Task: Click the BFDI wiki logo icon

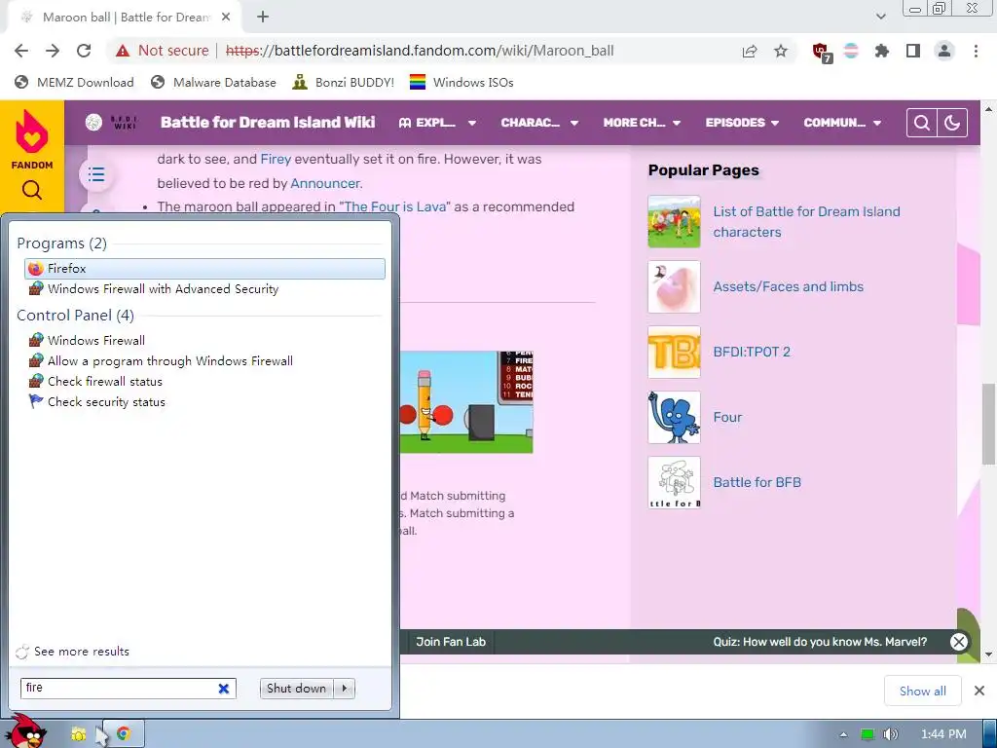Action: pos(93,122)
